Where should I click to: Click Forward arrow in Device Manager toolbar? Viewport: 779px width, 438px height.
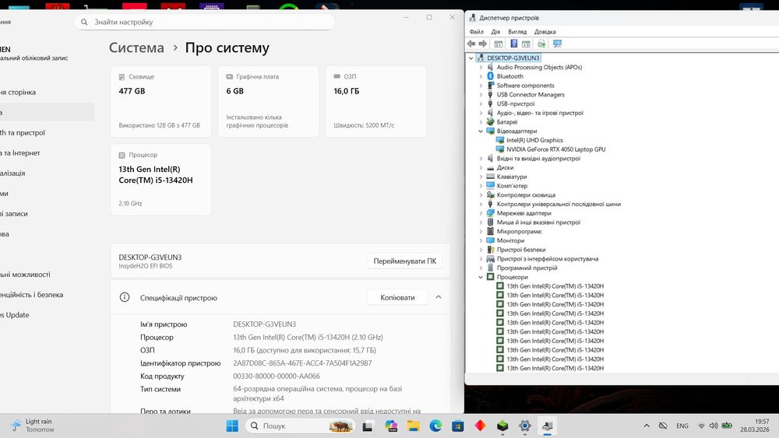482,44
